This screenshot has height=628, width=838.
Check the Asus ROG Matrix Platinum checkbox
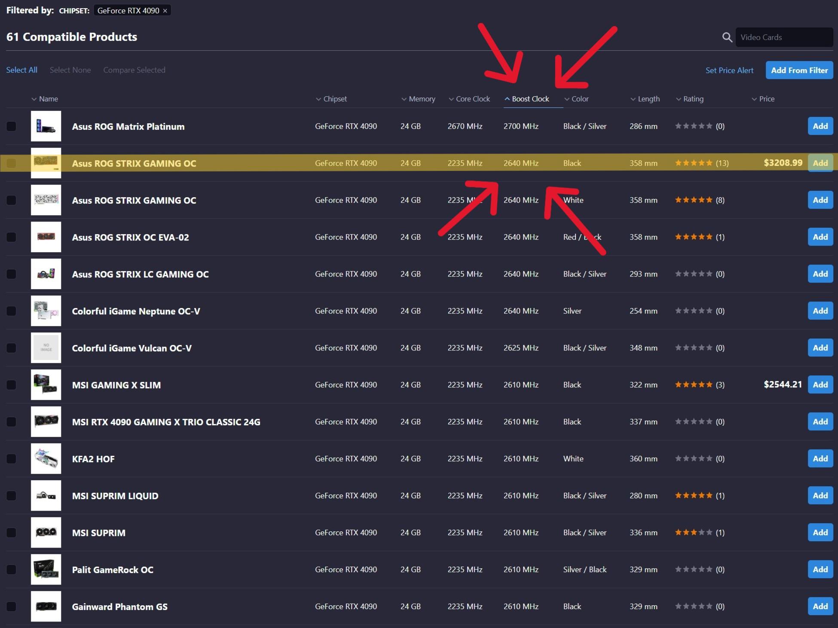pyautogui.click(x=12, y=126)
